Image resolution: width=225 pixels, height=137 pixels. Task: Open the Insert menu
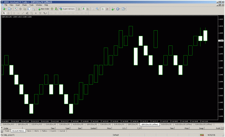(18, 5)
